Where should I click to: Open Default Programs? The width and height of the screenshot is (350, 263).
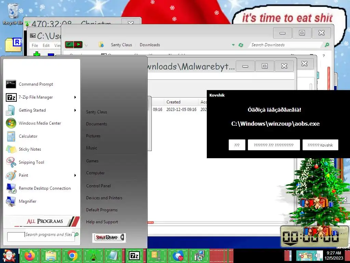pyautogui.click(x=102, y=210)
